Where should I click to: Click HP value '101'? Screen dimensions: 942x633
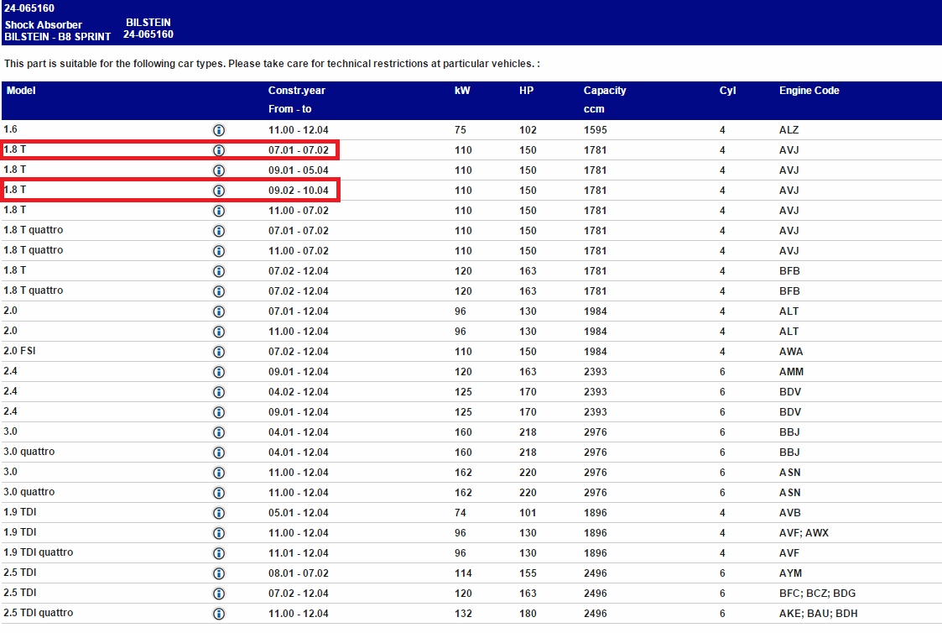[528, 513]
